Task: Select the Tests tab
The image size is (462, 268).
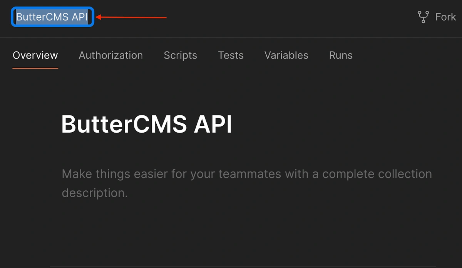Action: 231,55
